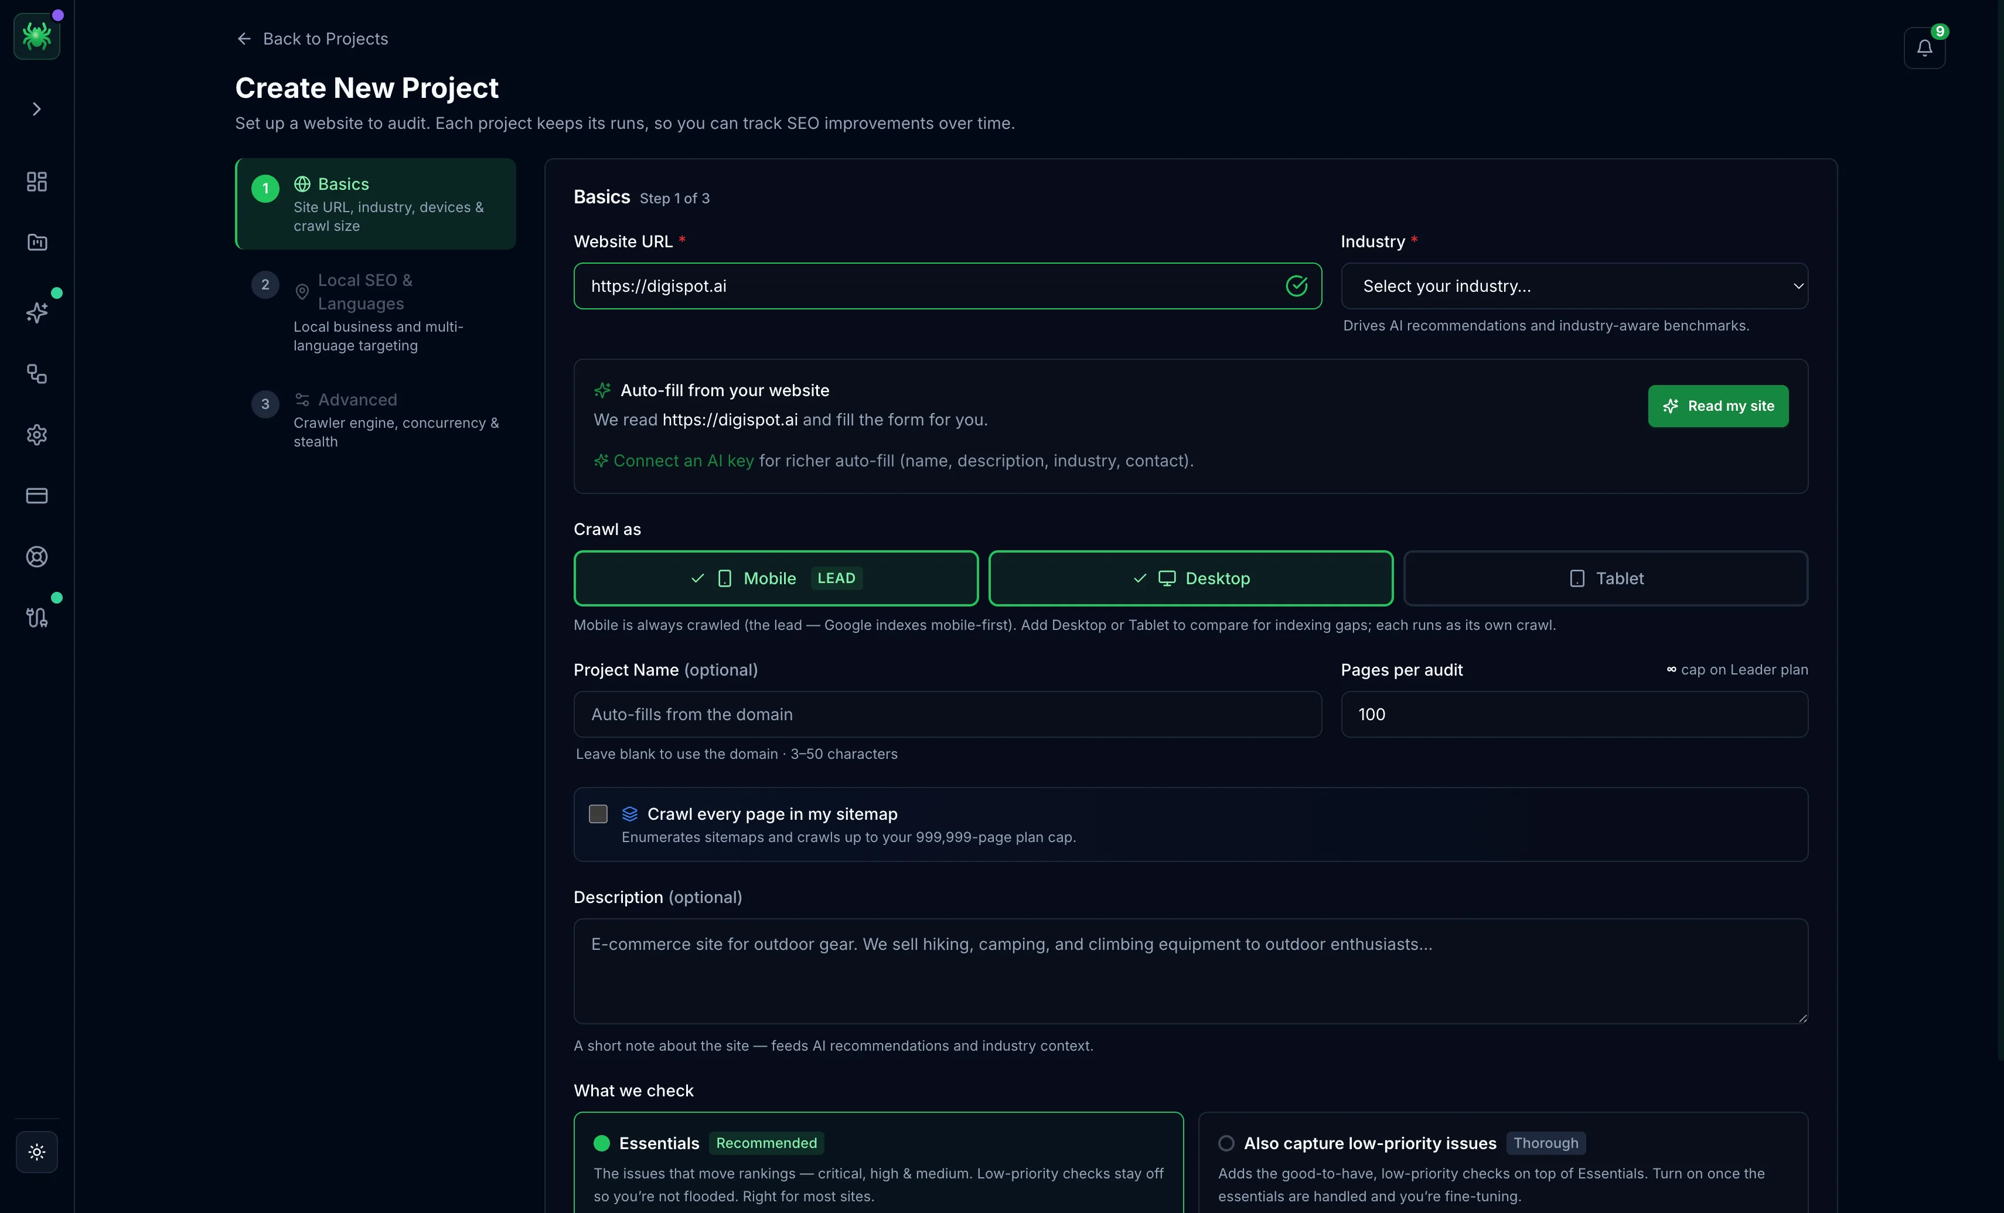
Task: Open the billing card icon in sidebar
Action: click(x=36, y=495)
